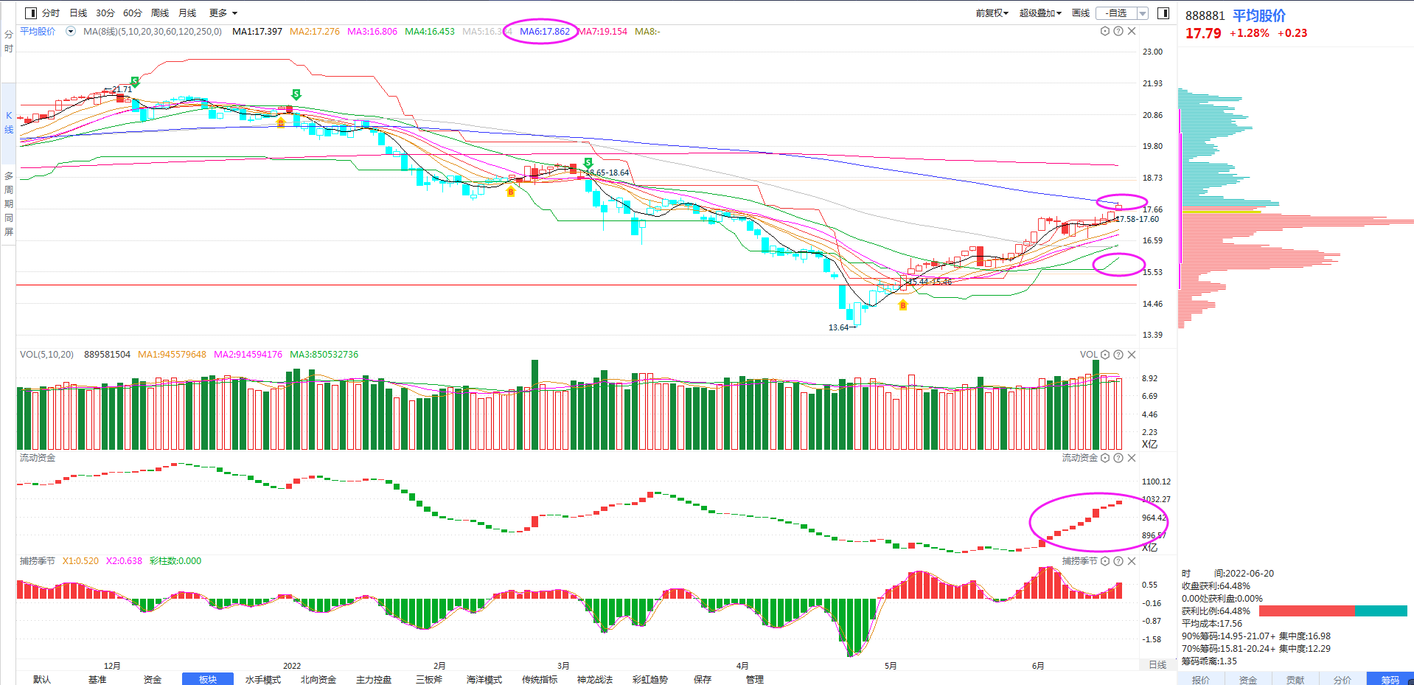Open the 筹码 right panel tab
Image resolution: width=1414 pixels, height=685 pixels.
(1390, 679)
